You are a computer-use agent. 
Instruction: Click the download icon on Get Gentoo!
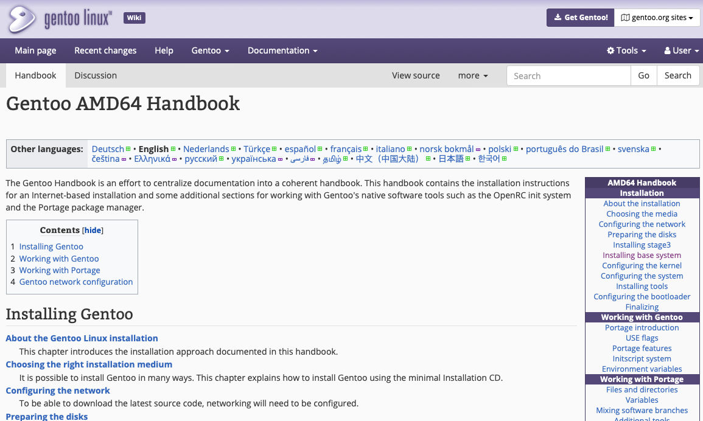pyautogui.click(x=558, y=18)
